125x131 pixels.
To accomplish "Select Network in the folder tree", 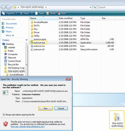I will (12, 58).
